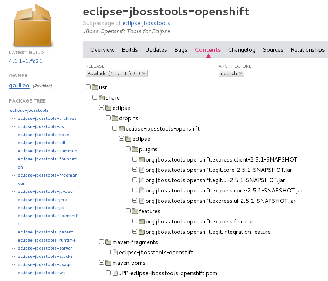
Task: Open eclipse-jbosstools-stacks package link
Action: 45,256
